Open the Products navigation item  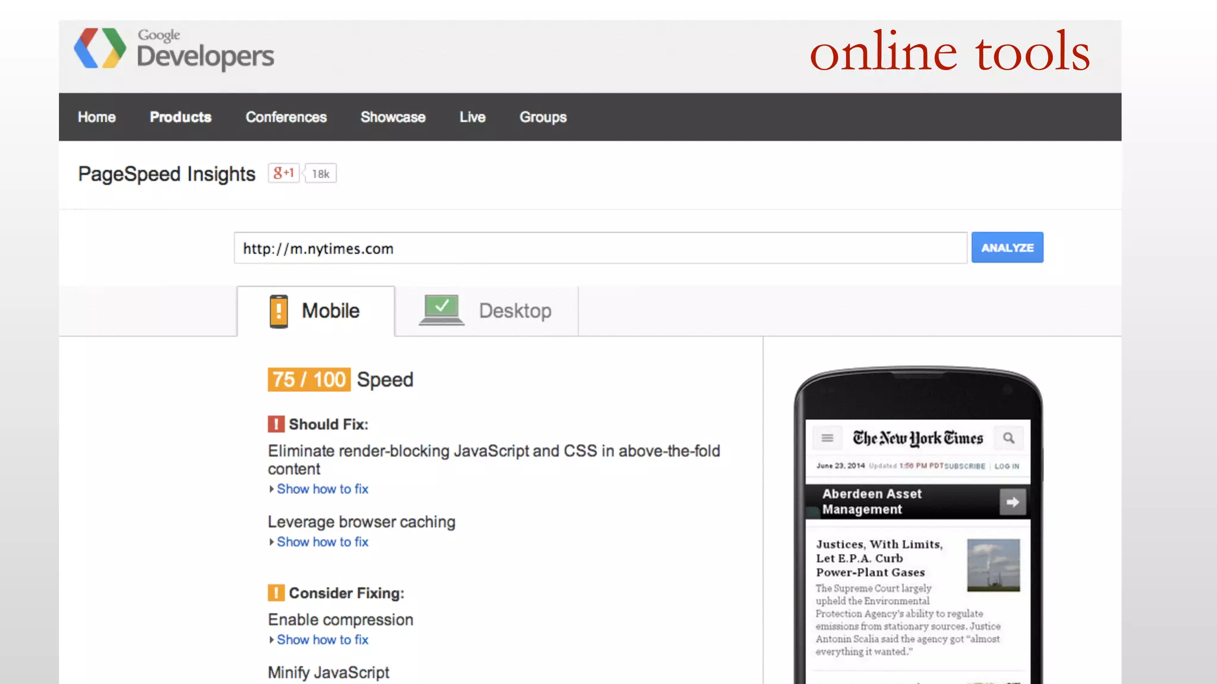tap(181, 117)
